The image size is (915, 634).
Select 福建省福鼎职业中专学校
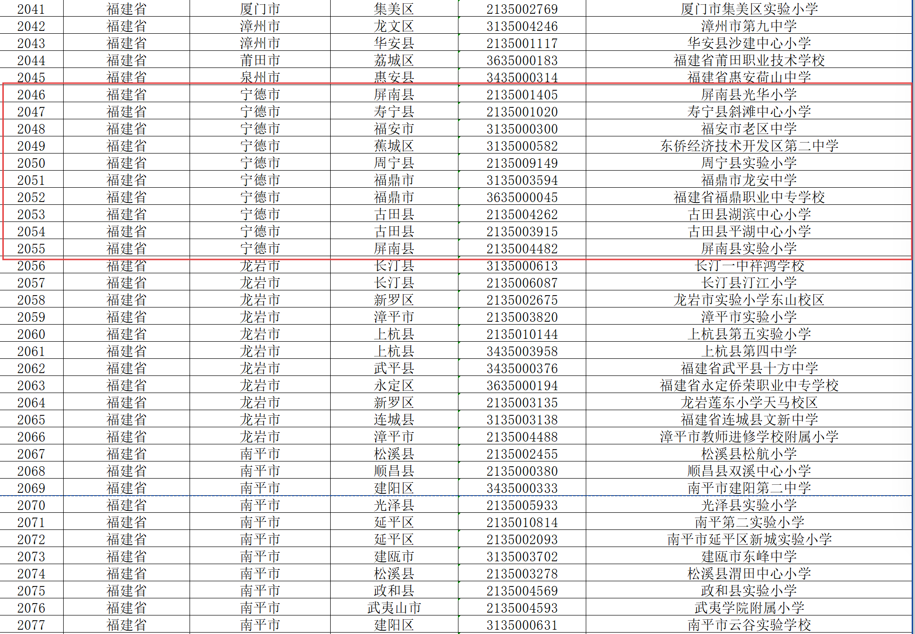(x=749, y=197)
